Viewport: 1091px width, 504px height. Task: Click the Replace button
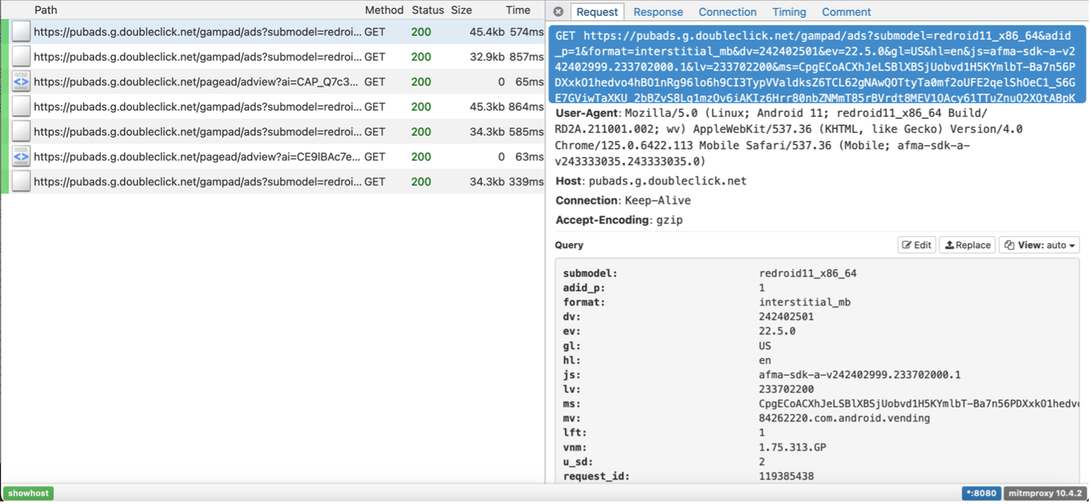(x=967, y=245)
